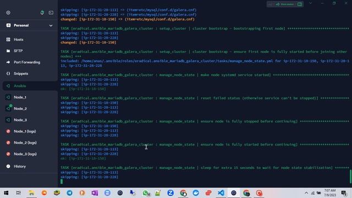
Task: Click the Node_2 connection status icon
Action: (8, 108)
